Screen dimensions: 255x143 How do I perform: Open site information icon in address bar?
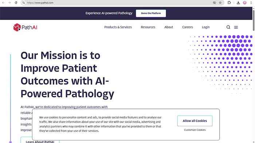click(x=24, y=3)
